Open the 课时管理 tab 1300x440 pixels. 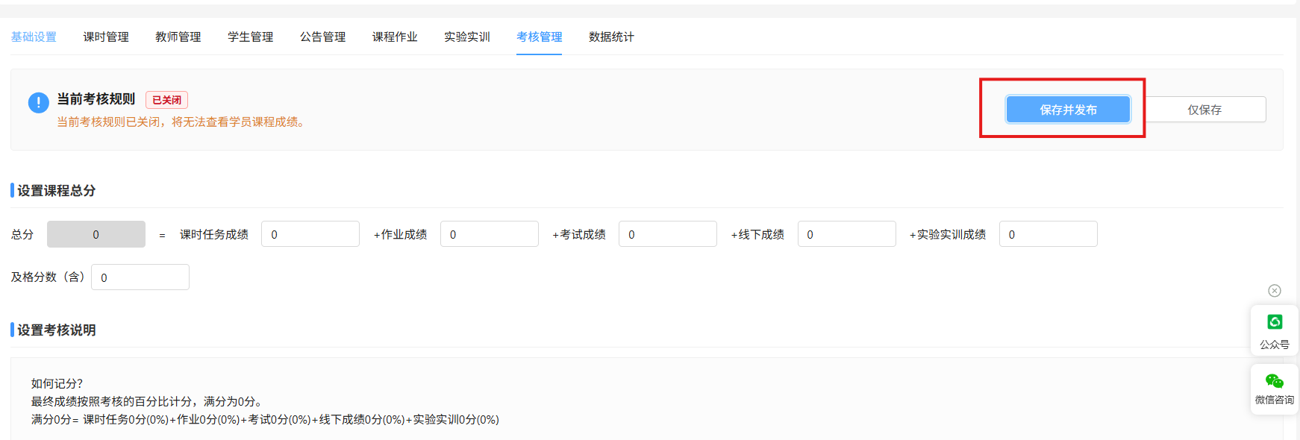(x=106, y=37)
